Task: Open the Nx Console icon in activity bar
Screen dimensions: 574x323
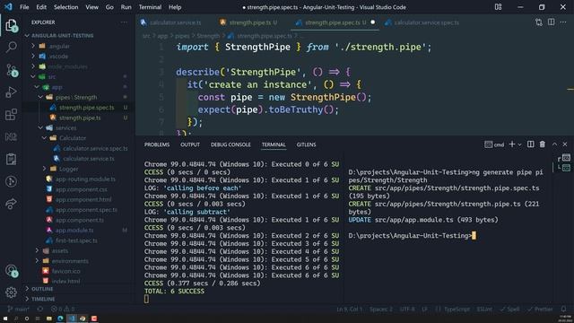Action: tap(11, 137)
